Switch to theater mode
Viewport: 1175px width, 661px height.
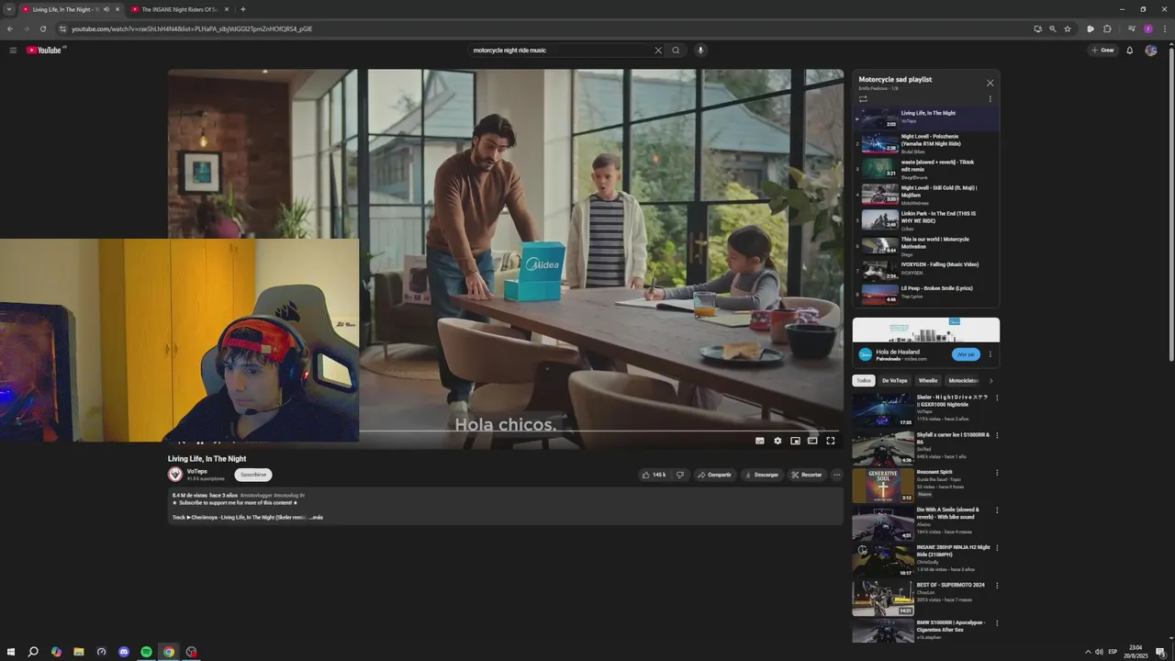click(812, 441)
